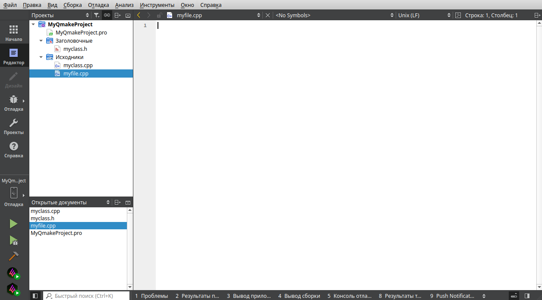The image size is (542, 300).
Task: Toggle the right sidebar visibility button
Action: (x=527, y=296)
